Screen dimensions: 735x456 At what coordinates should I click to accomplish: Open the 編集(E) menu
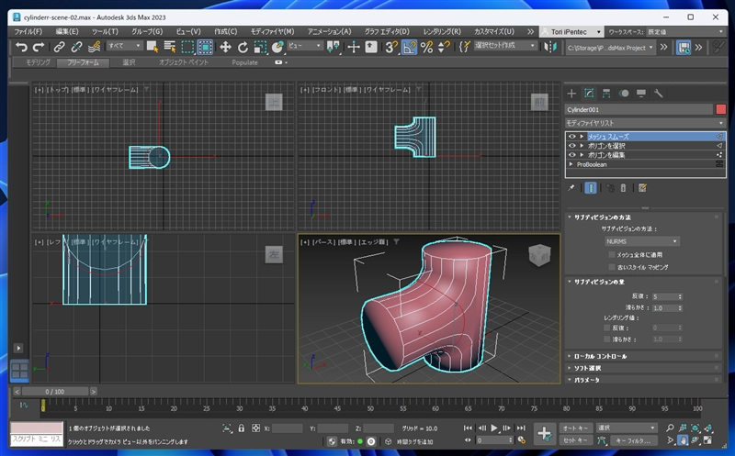tap(67, 31)
